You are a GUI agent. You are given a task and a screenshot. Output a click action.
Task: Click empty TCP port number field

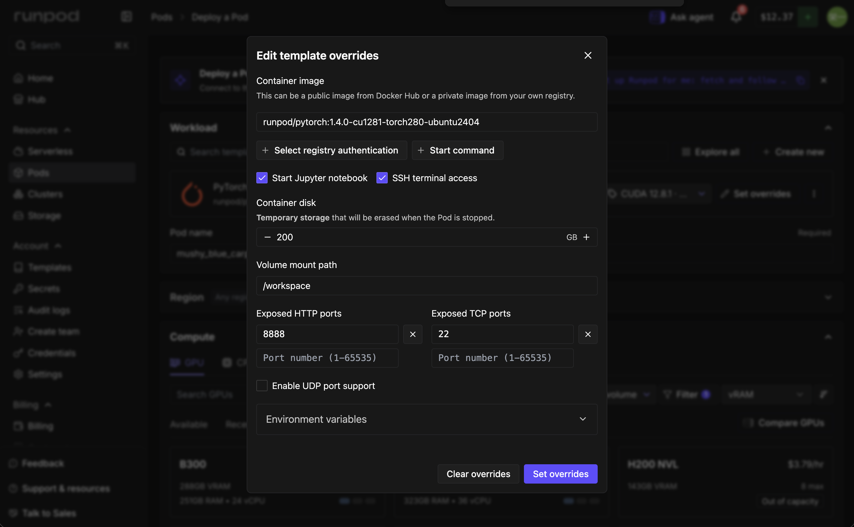[x=502, y=358]
